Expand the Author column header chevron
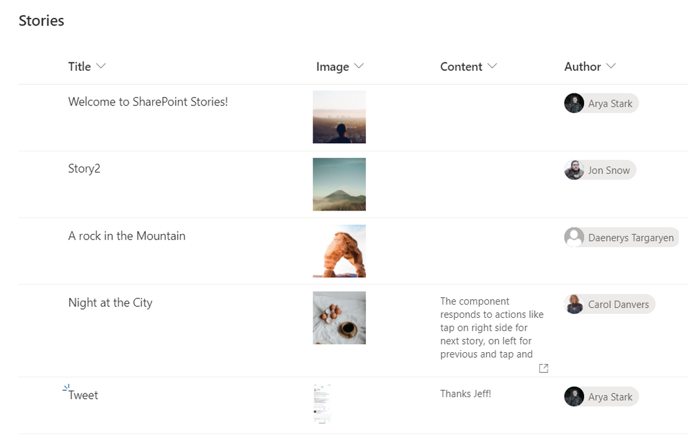 (x=611, y=66)
